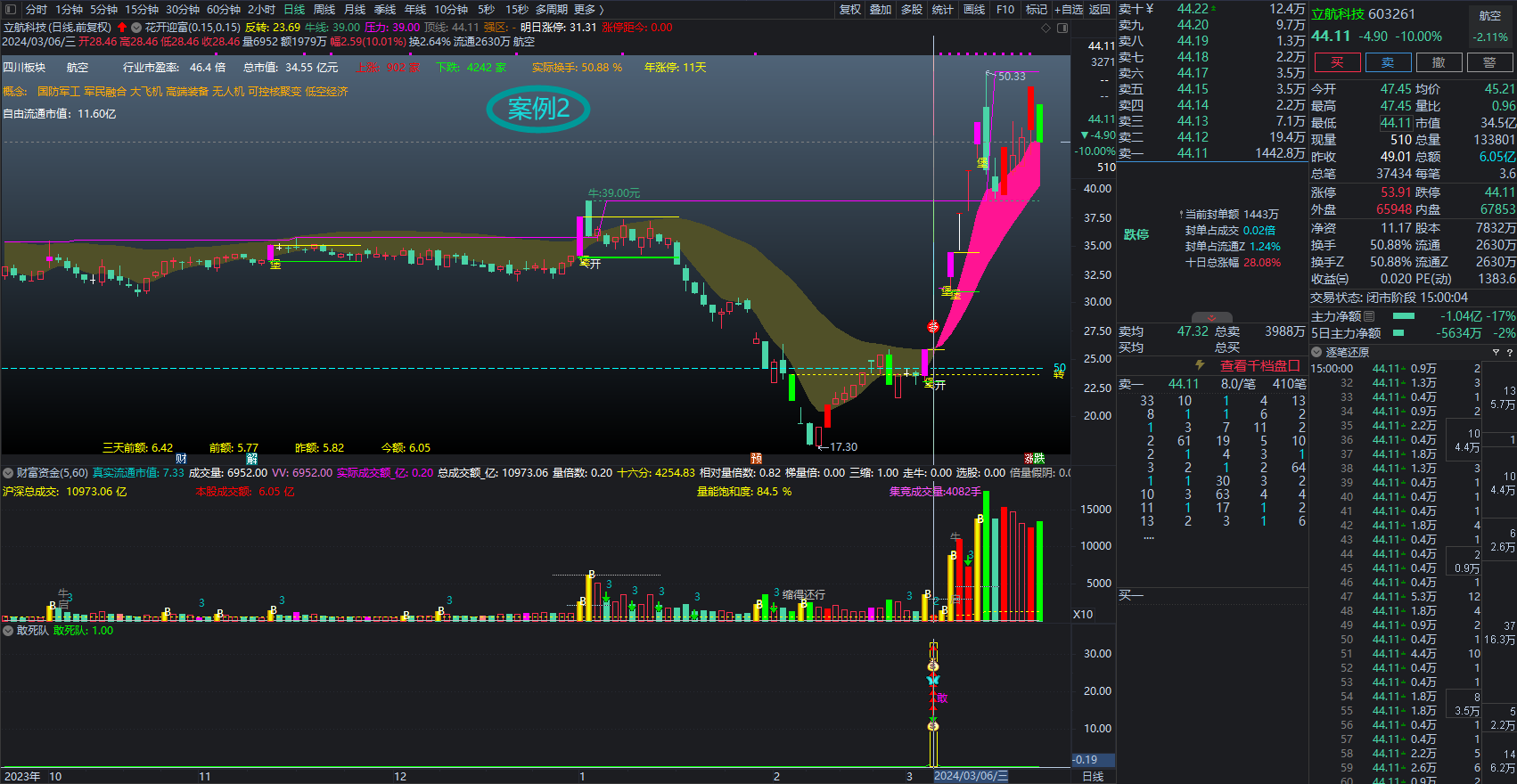Image resolution: width=1517 pixels, height=784 pixels.
Task: Click the 解 marker on the chart timeline
Action: pyautogui.click(x=252, y=459)
